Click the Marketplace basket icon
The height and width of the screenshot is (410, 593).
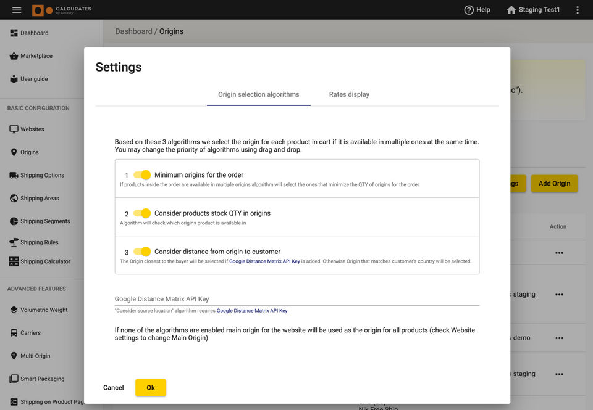tap(14, 56)
